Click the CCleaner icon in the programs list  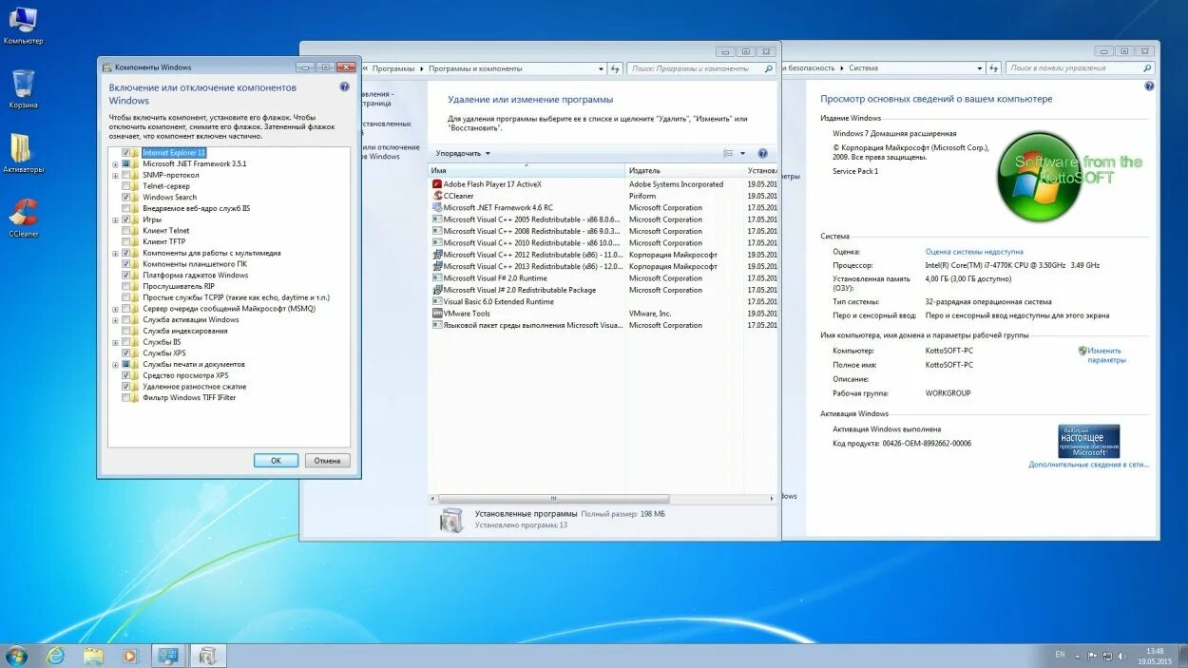437,196
